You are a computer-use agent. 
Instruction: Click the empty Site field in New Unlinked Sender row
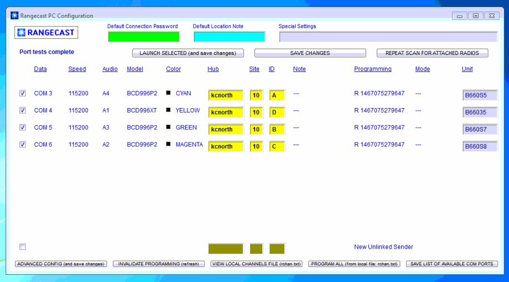tap(256, 249)
